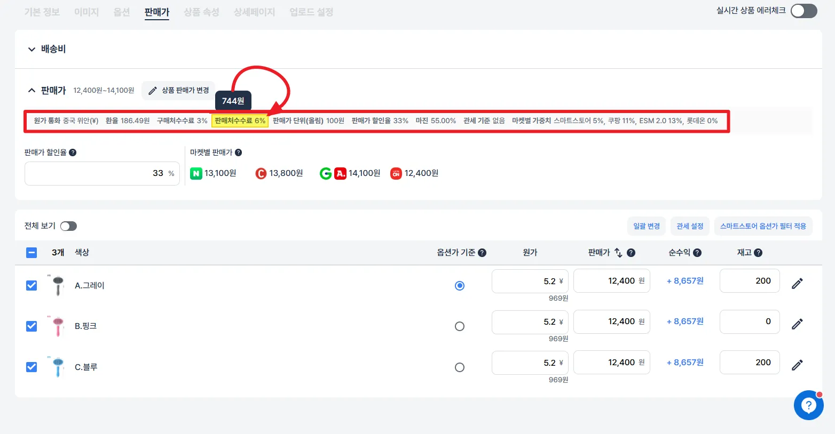Click the Gmarket icon in 마켓별 판매가
This screenshot has width=835, height=434.
coord(327,173)
